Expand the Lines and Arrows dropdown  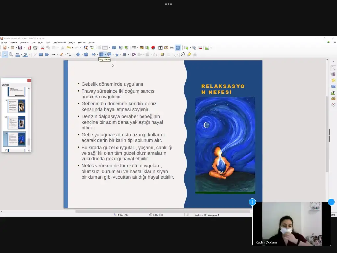(58, 55)
